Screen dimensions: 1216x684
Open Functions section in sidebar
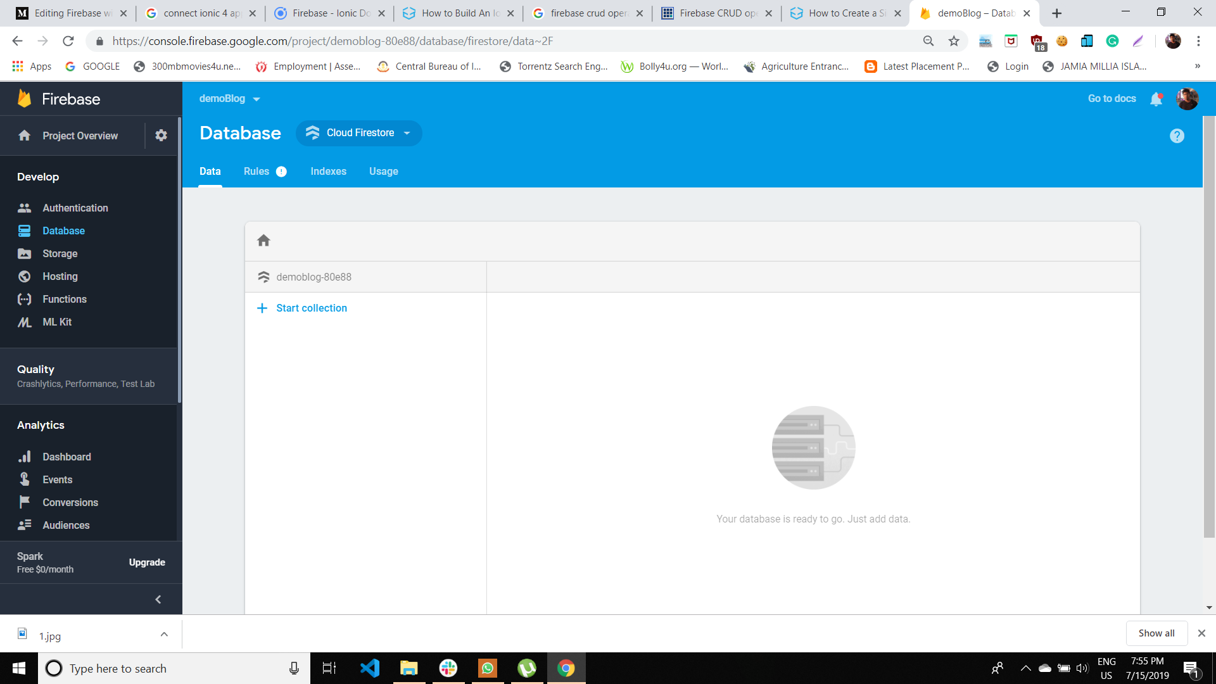click(x=64, y=299)
